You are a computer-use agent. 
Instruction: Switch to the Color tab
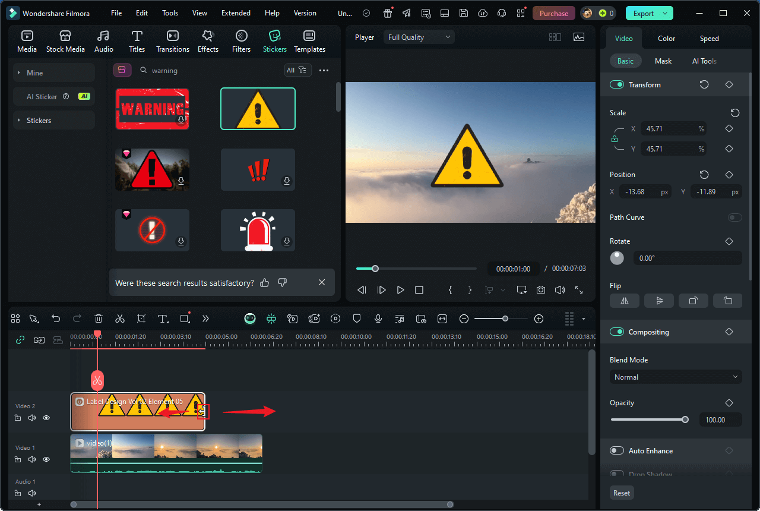point(666,38)
